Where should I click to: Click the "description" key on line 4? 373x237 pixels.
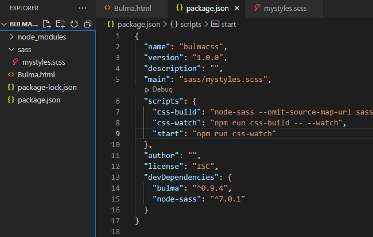(x=172, y=69)
